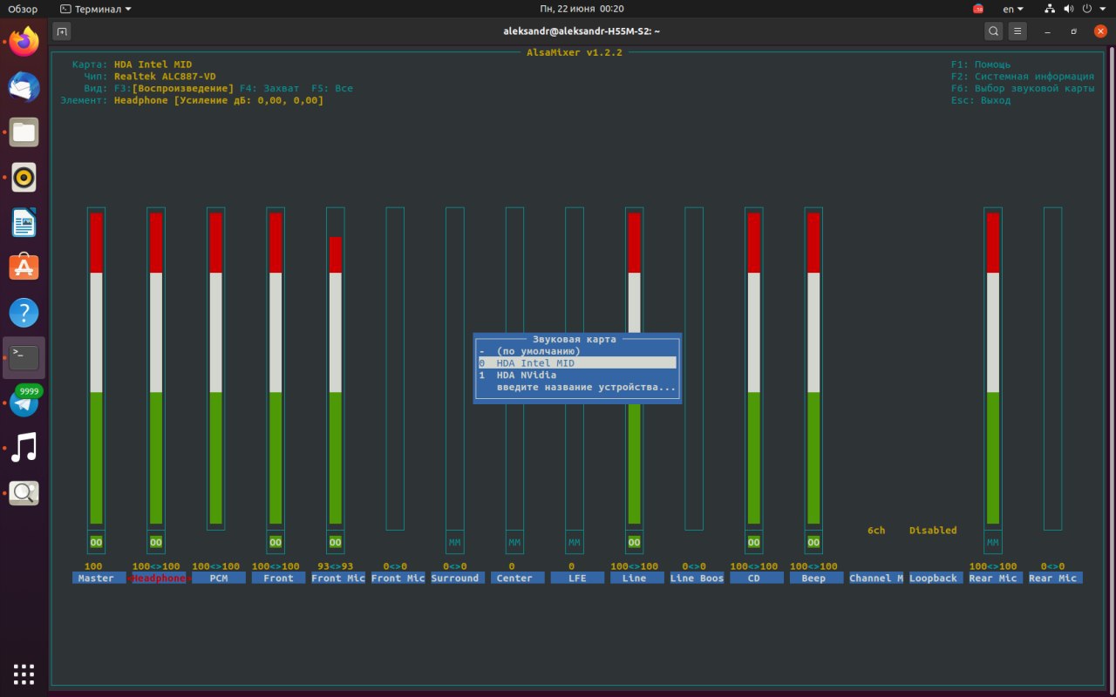Click the new tab icon in terminal titlebar
This screenshot has width=1116, height=697.
pyautogui.click(x=61, y=31)
